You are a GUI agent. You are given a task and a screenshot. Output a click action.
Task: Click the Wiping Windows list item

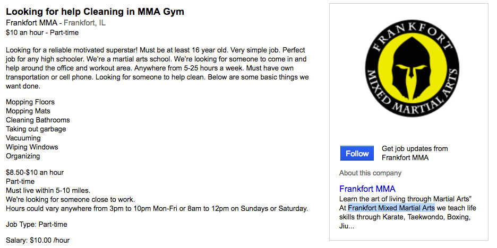click(32, 147)
